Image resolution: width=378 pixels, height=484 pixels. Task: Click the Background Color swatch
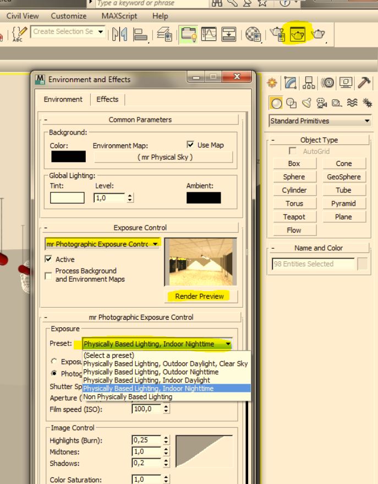point(68,157)
